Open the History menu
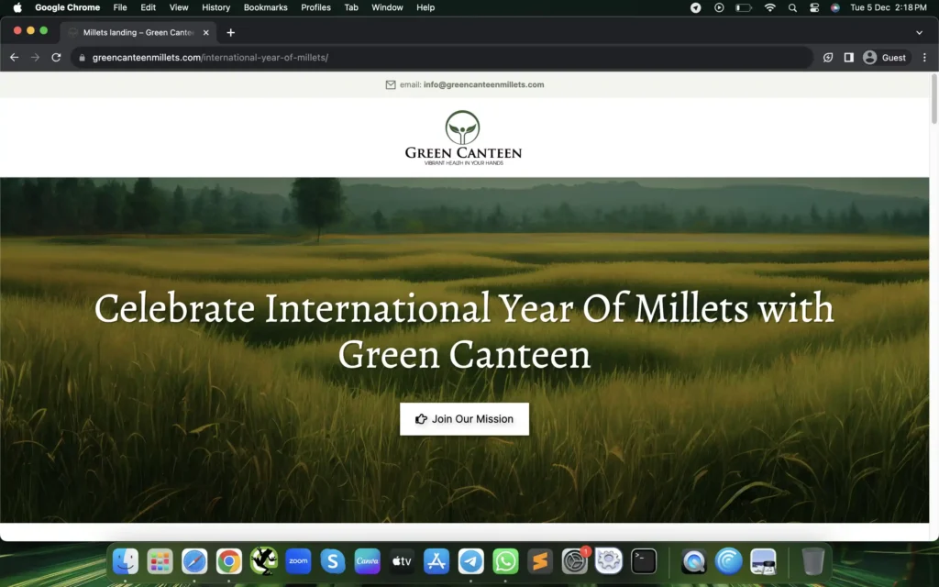Screen dimensions: 939x587 tap(215, 7)
